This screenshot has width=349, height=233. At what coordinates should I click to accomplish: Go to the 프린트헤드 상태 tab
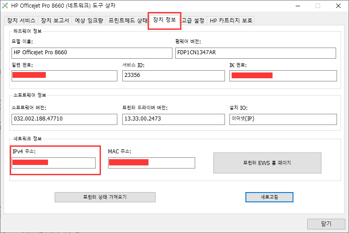[x=128, y=21]
